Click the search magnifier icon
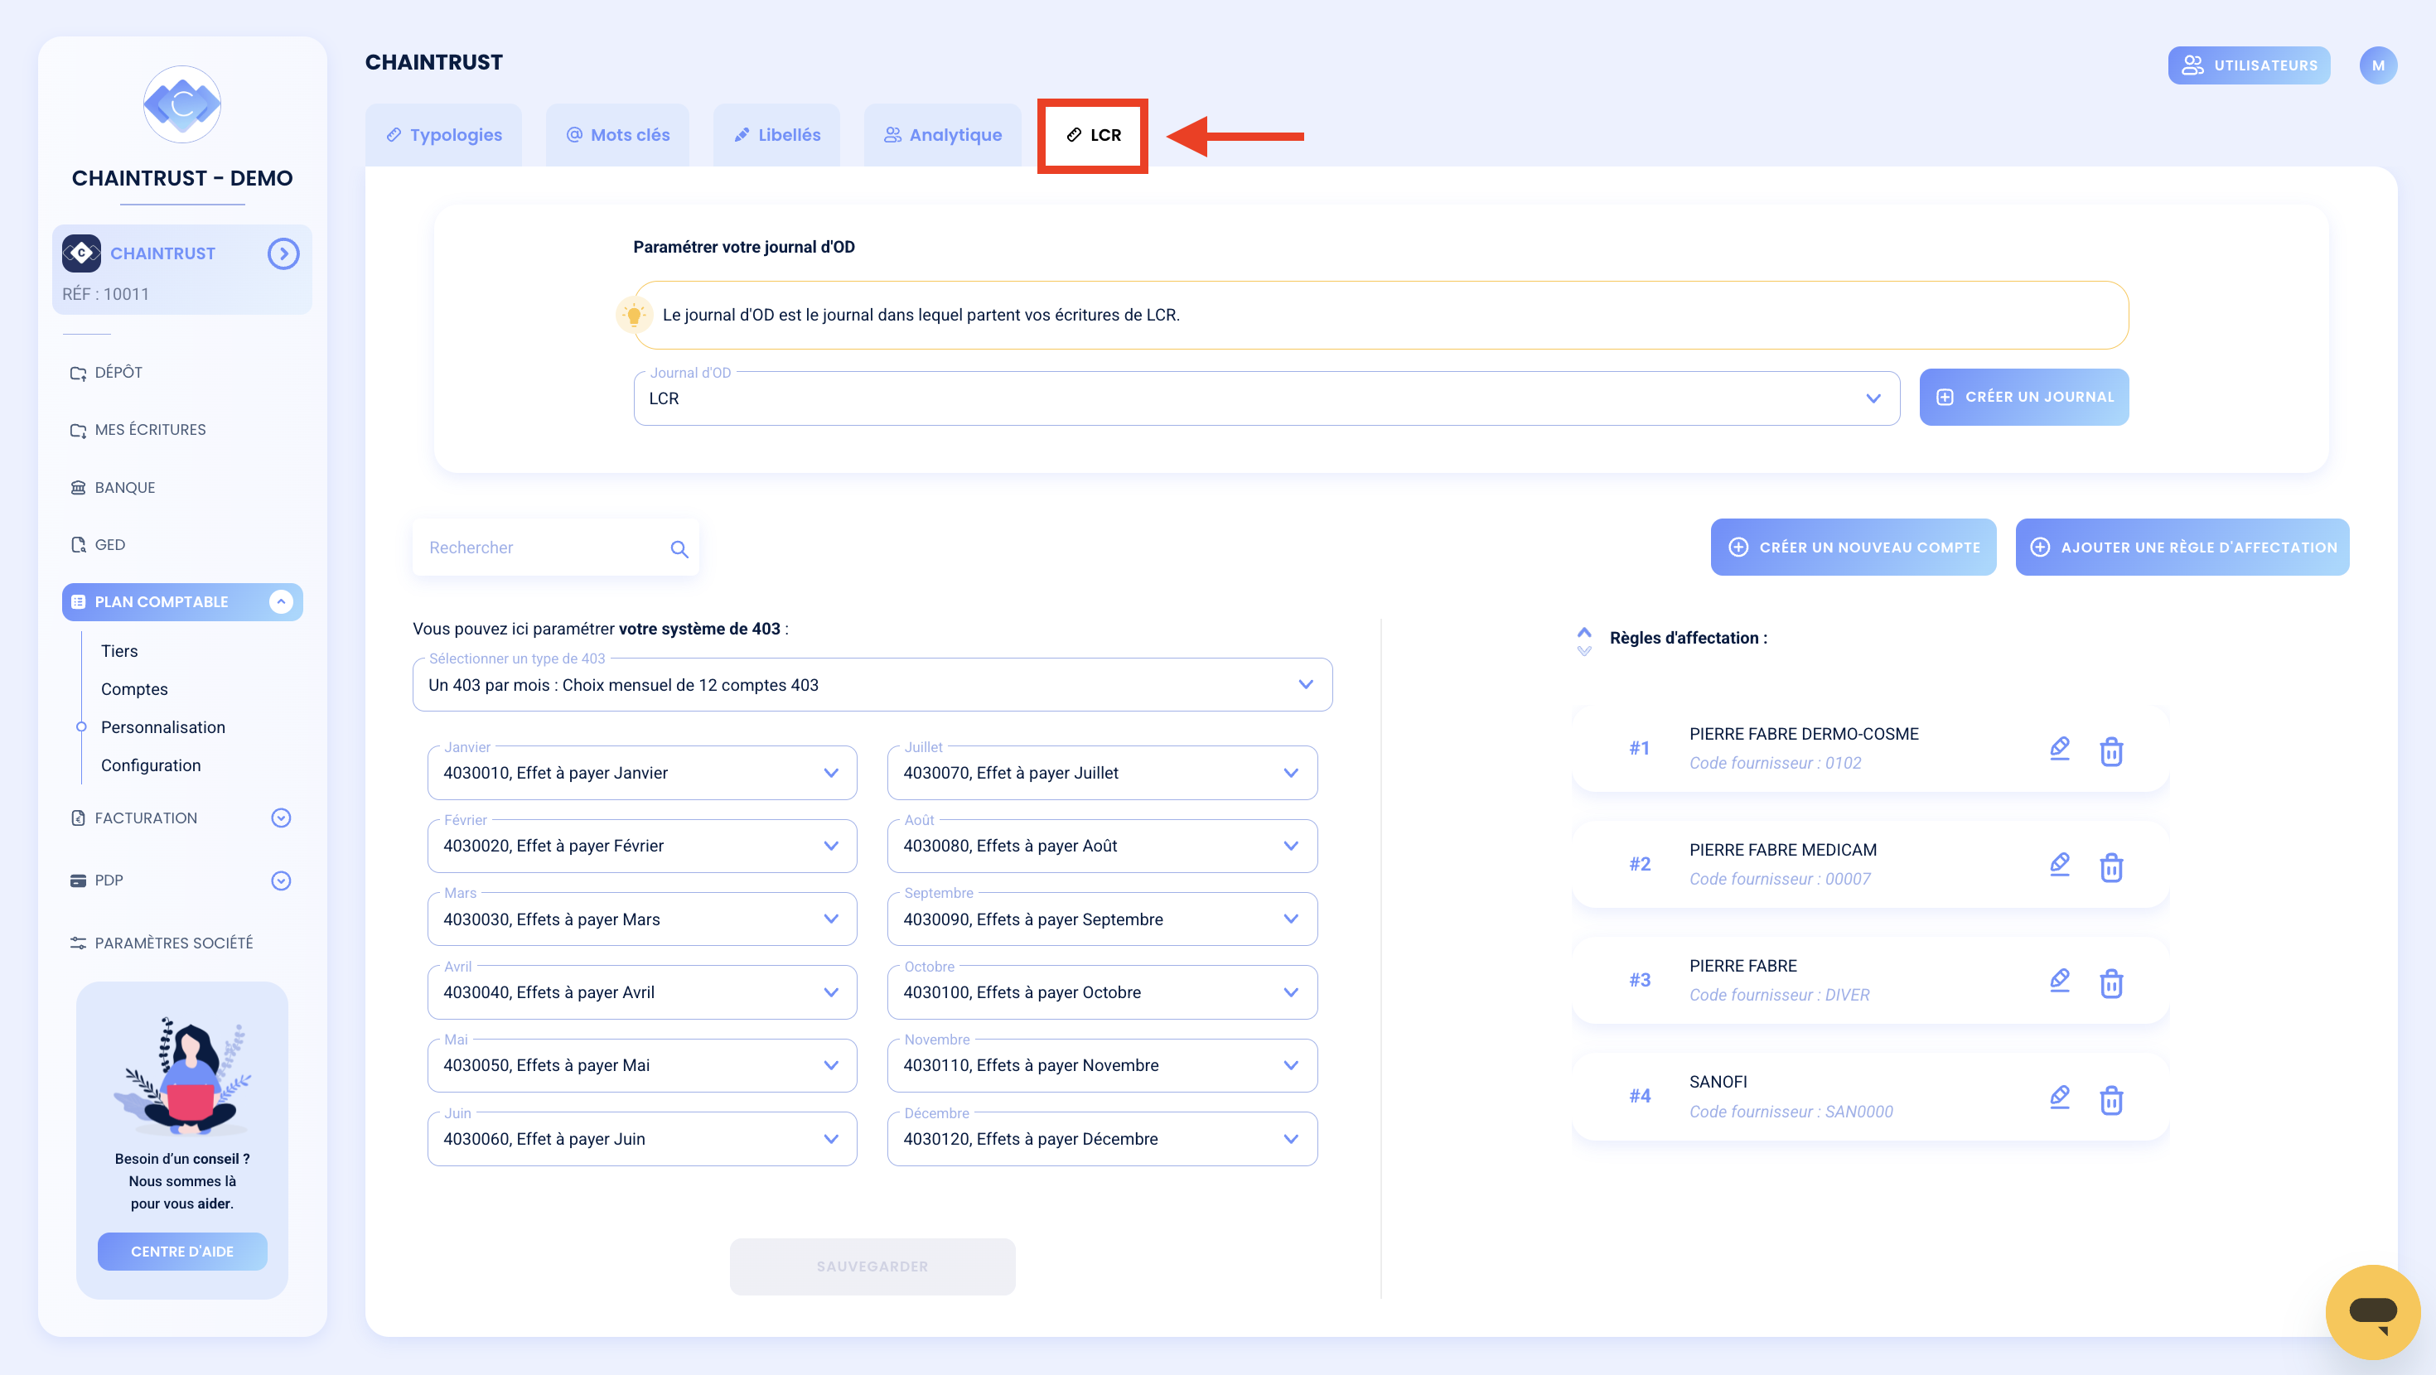2436x1375 pixels. 679,548
